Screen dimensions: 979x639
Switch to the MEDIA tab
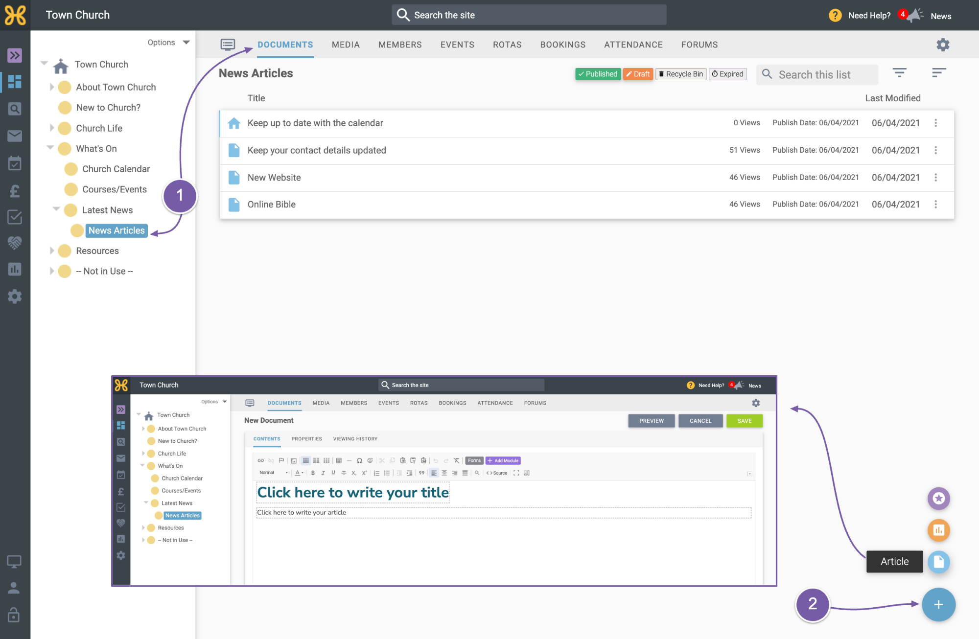click(346, 45)
